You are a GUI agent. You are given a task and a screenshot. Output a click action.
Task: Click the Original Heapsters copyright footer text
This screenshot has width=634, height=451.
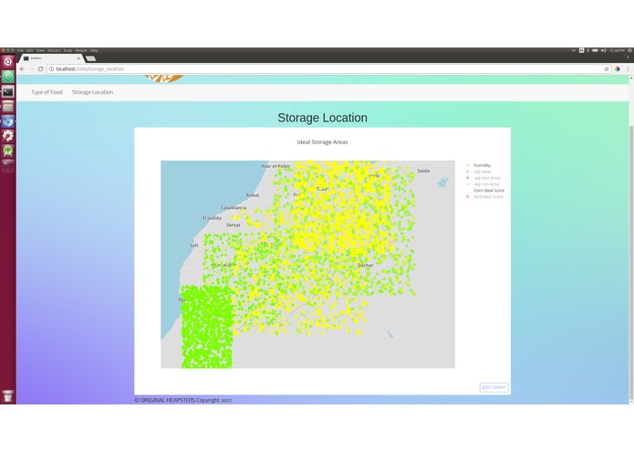(x=182, y=400)
